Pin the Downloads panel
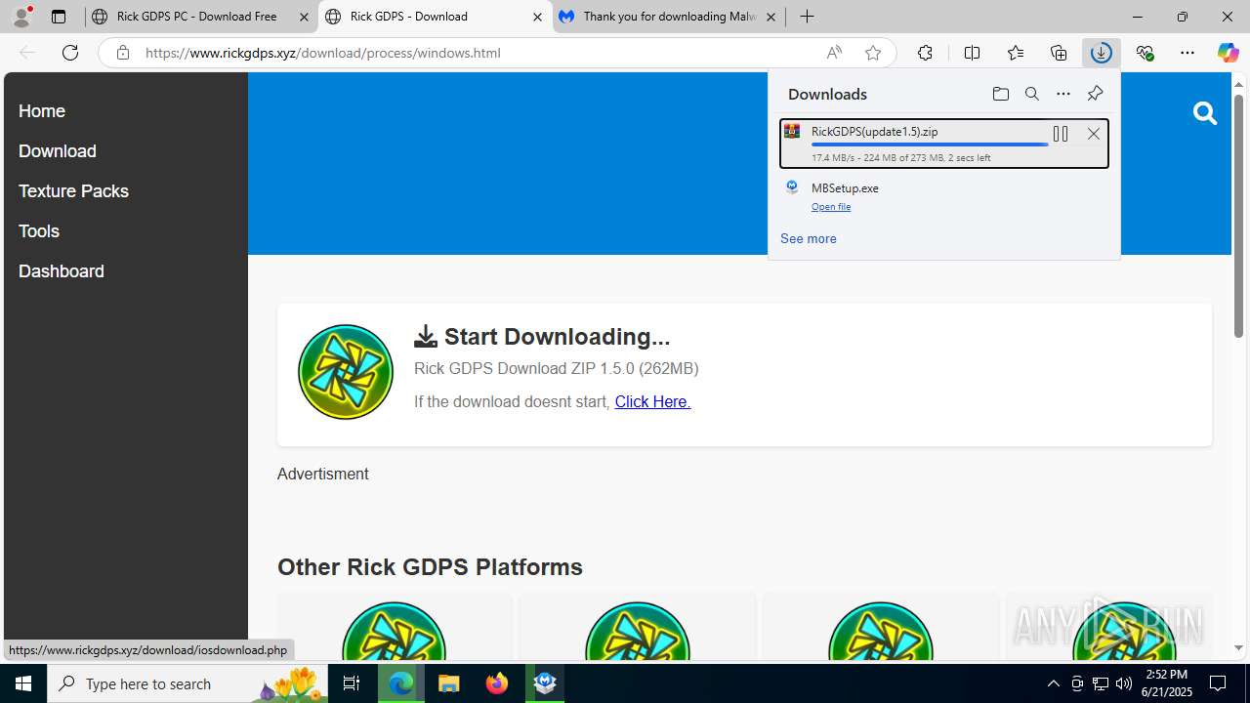 (1095, 94)
